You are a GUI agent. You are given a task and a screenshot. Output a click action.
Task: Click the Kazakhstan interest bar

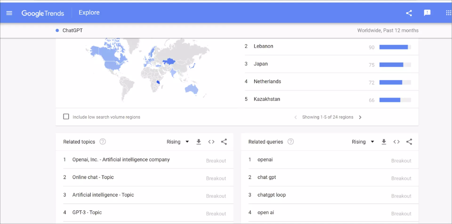tap(395, 100)
